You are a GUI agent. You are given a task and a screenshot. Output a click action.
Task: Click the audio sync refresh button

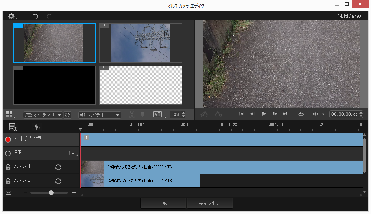pyautogui.click(x=67, y=115)
